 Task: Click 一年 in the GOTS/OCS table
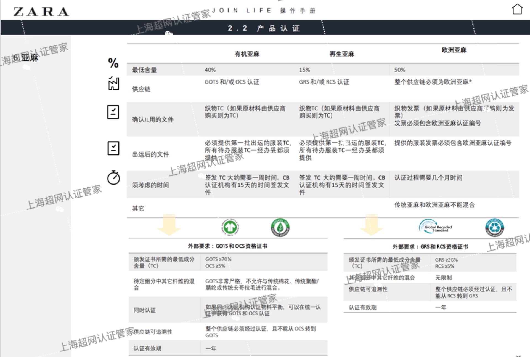point(211,348)
